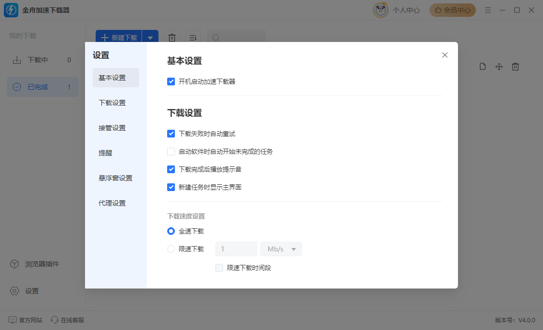This screenshot has width=543, height=330.
Task: Select 限速下载 radio button
Action: (x=171, y=249)
